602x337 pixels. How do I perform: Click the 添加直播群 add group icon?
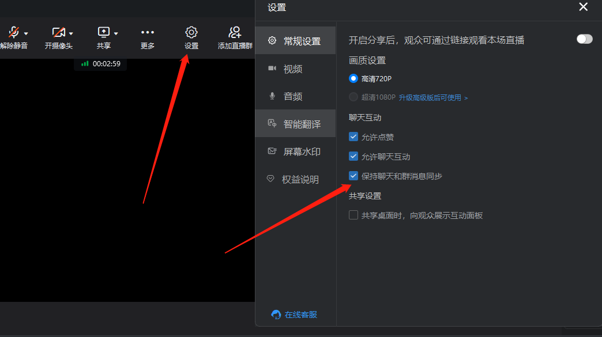(235, 32)
